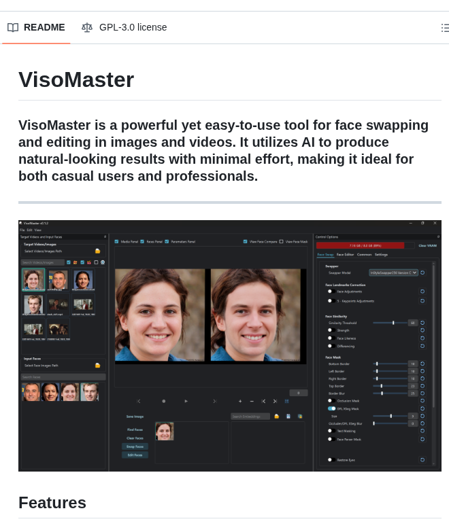Image resolution: width=449 pixels, height=530 pixels.
Task: Open the README outline list icon
Action: (445, 28)
